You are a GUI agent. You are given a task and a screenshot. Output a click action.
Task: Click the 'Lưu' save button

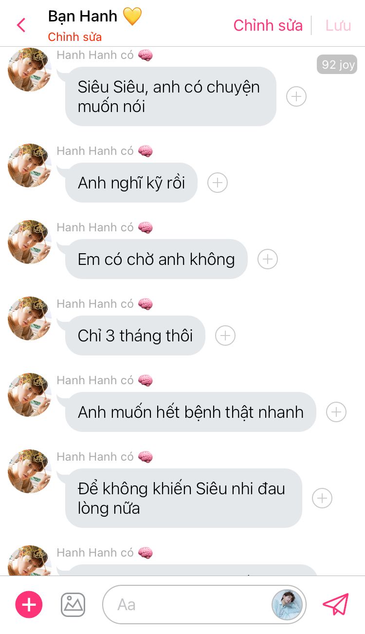point(338,25)
